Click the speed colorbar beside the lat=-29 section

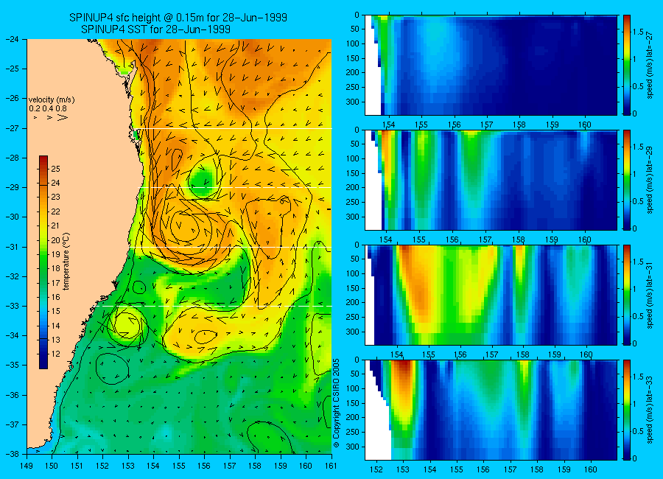click(x=627, y=181)
